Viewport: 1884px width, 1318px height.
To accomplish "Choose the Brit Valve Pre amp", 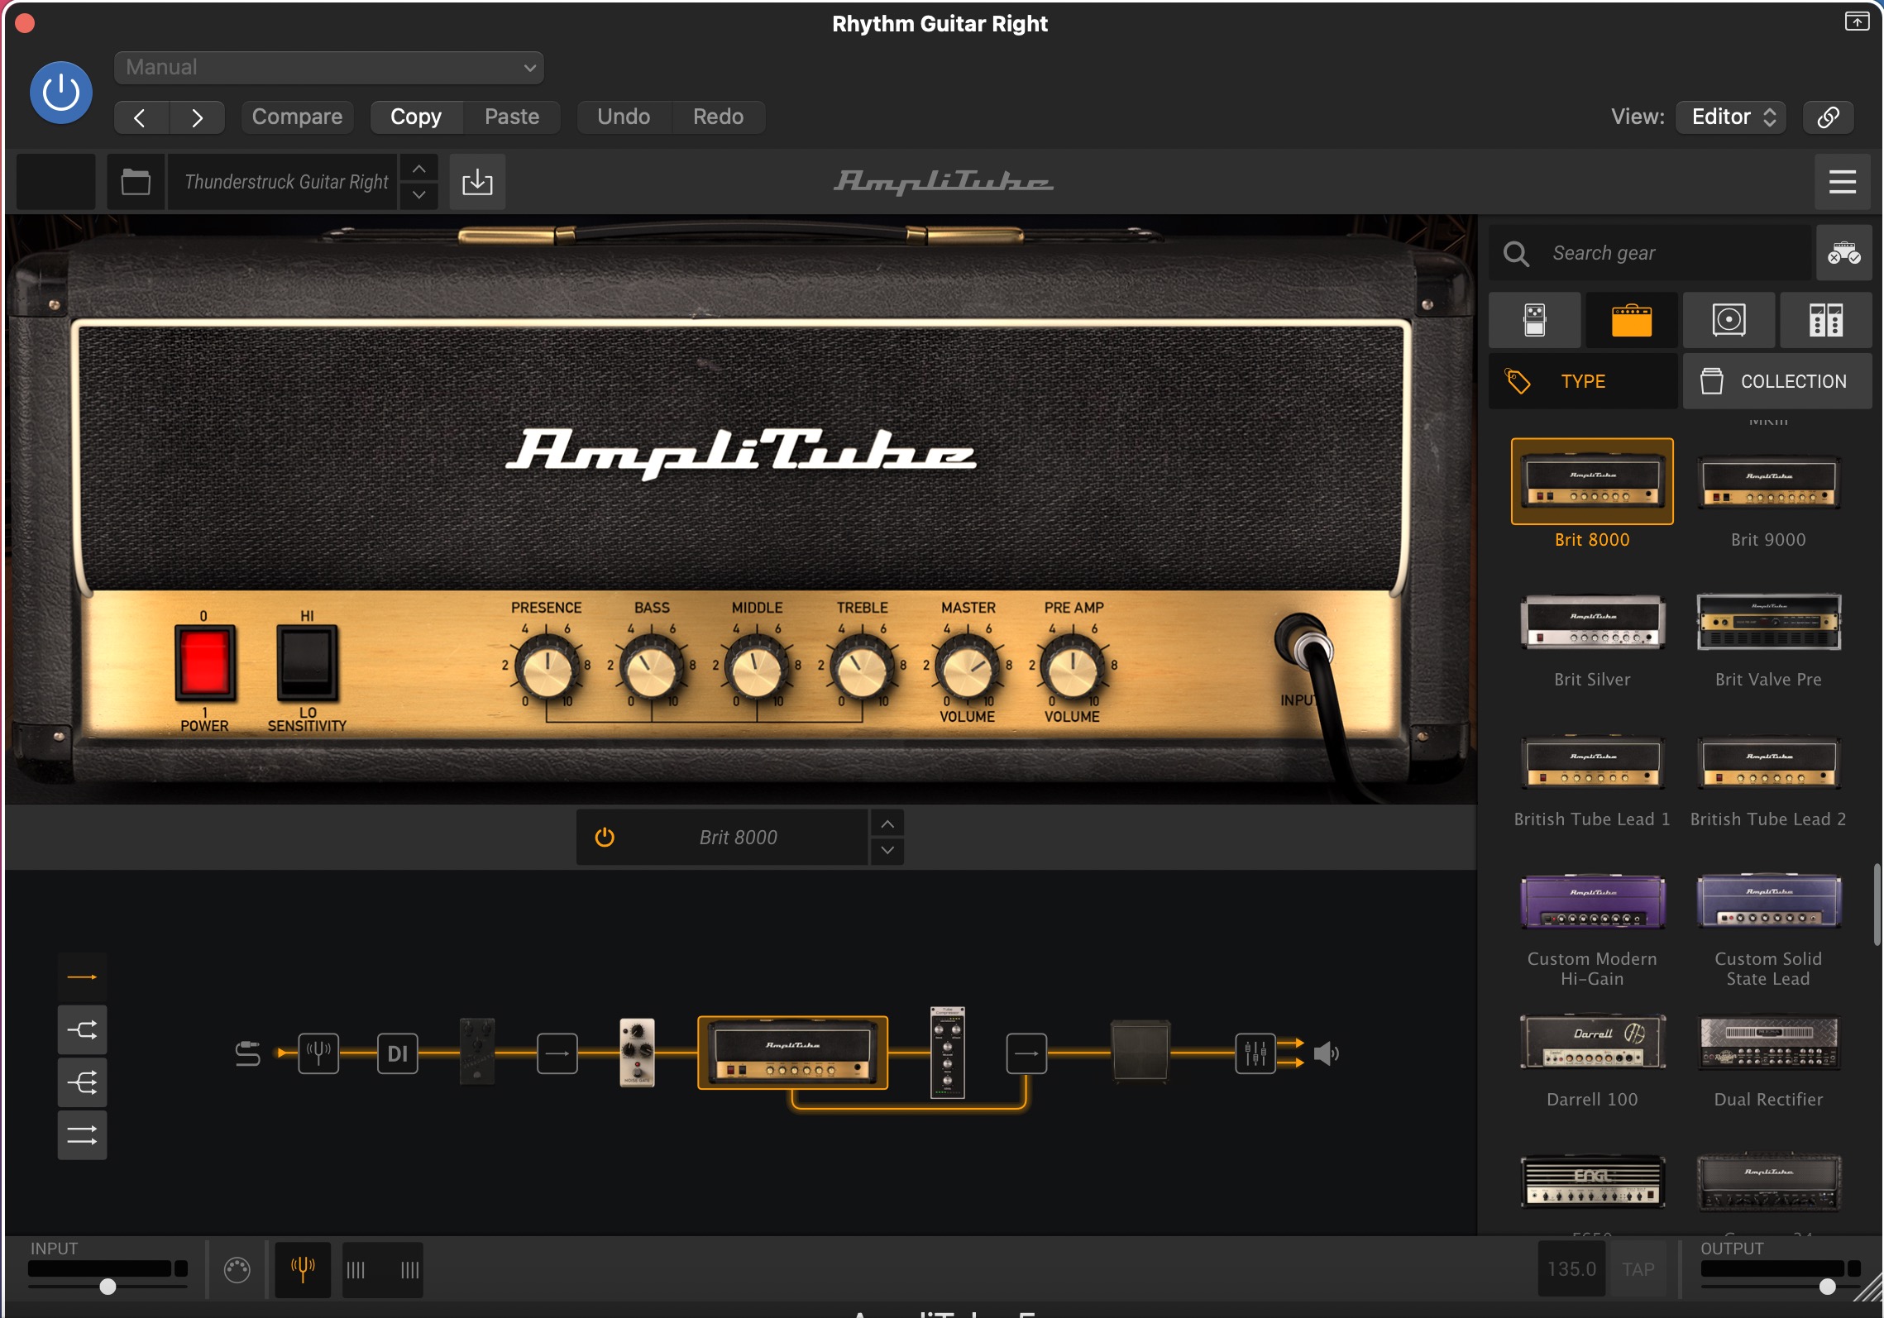I will pos(1768,622).
